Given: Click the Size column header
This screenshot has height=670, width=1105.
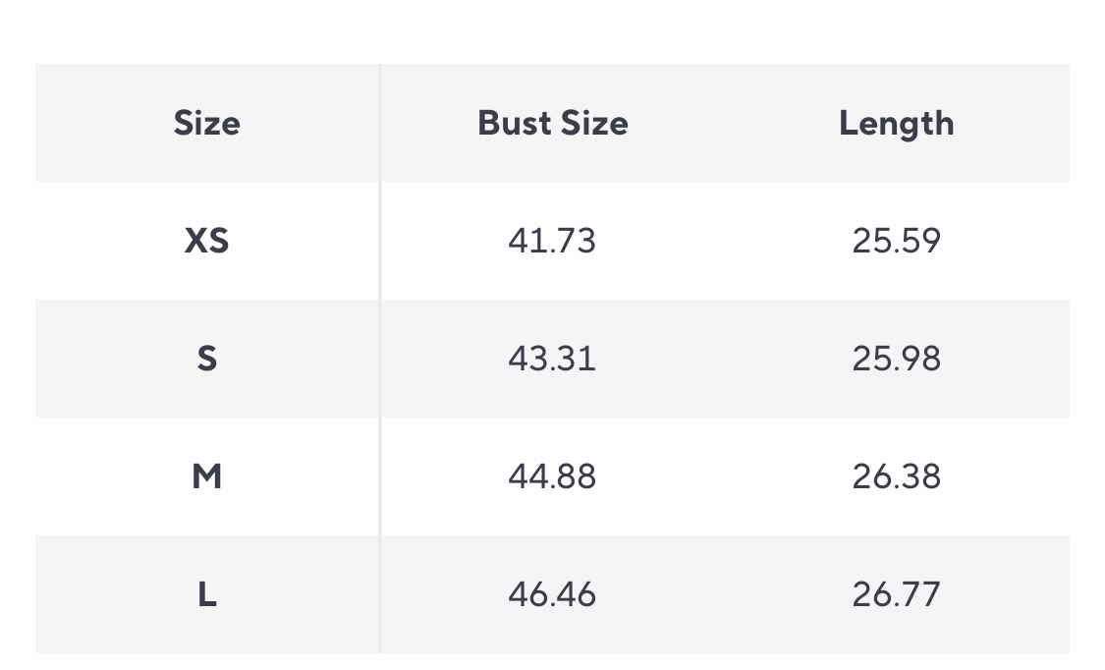Looking at the screenshot, I should 206,123.
